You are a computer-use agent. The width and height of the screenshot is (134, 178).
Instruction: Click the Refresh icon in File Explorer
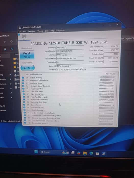coord(11,41)
